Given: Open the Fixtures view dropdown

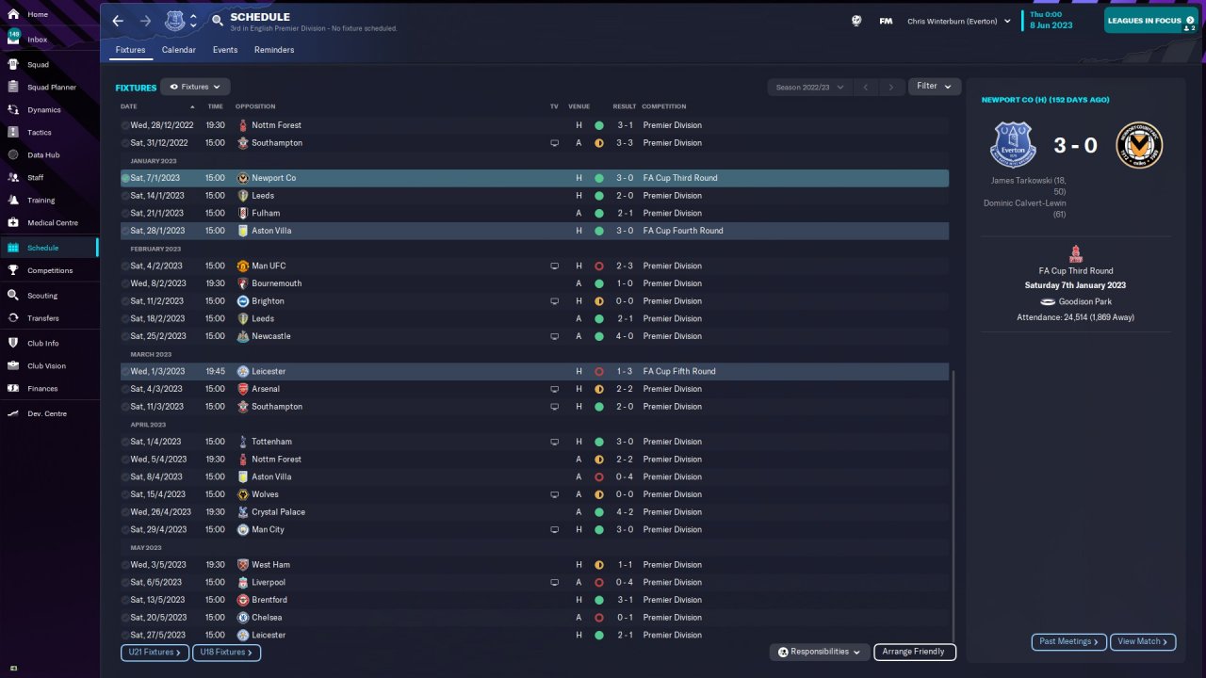Looking at the screenshot, I should 195,87.
